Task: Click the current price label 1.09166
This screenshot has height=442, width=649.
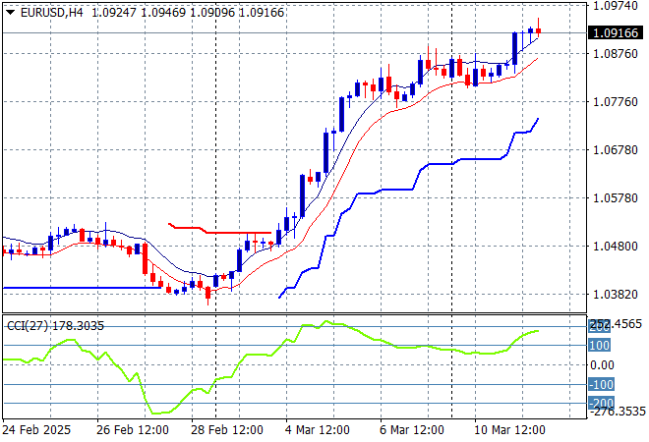Action: click(618, 33)
